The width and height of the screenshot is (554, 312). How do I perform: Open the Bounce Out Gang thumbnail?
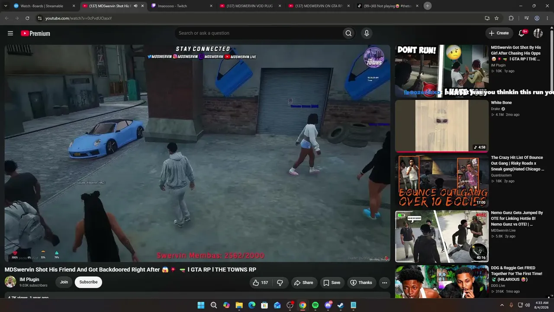click(441, 181)
